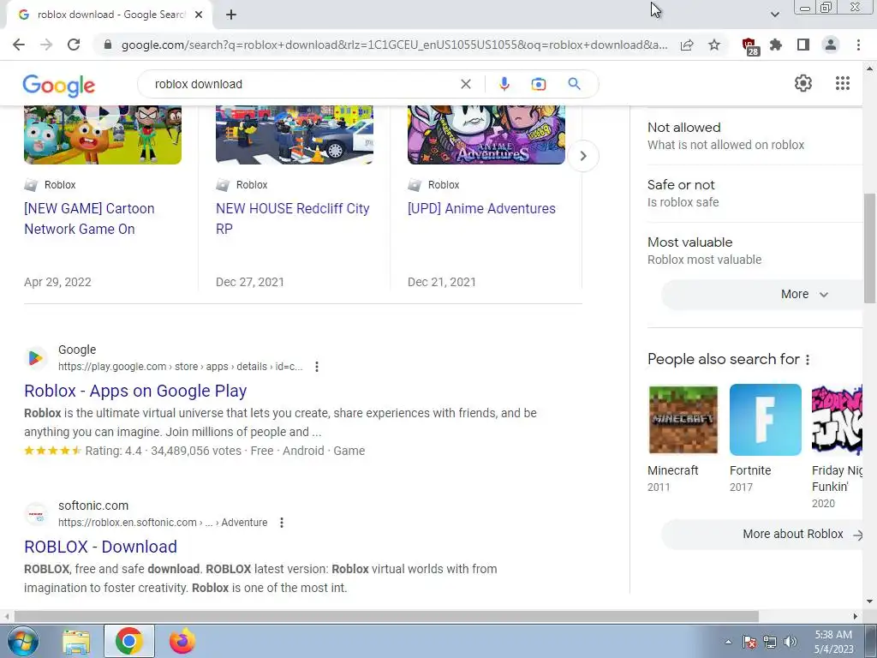
Task: Switch to Firefox in the taskbar
Action: [x=182, y=641]
